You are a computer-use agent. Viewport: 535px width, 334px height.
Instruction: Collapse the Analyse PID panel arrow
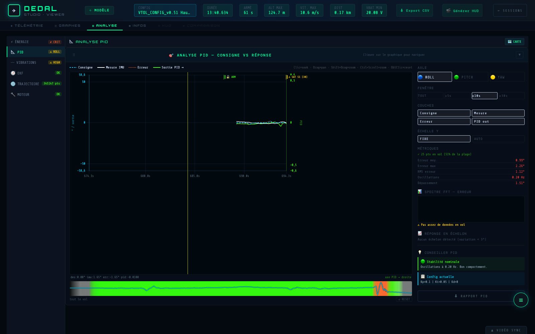click(x=519, y=55)
